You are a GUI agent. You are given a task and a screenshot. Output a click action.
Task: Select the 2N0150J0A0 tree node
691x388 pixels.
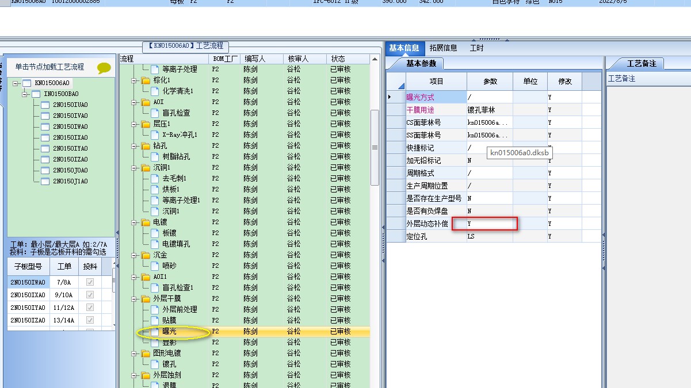click(70, 170)
